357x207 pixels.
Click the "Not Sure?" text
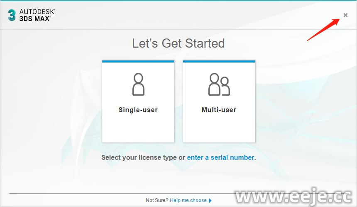point(157,200)
